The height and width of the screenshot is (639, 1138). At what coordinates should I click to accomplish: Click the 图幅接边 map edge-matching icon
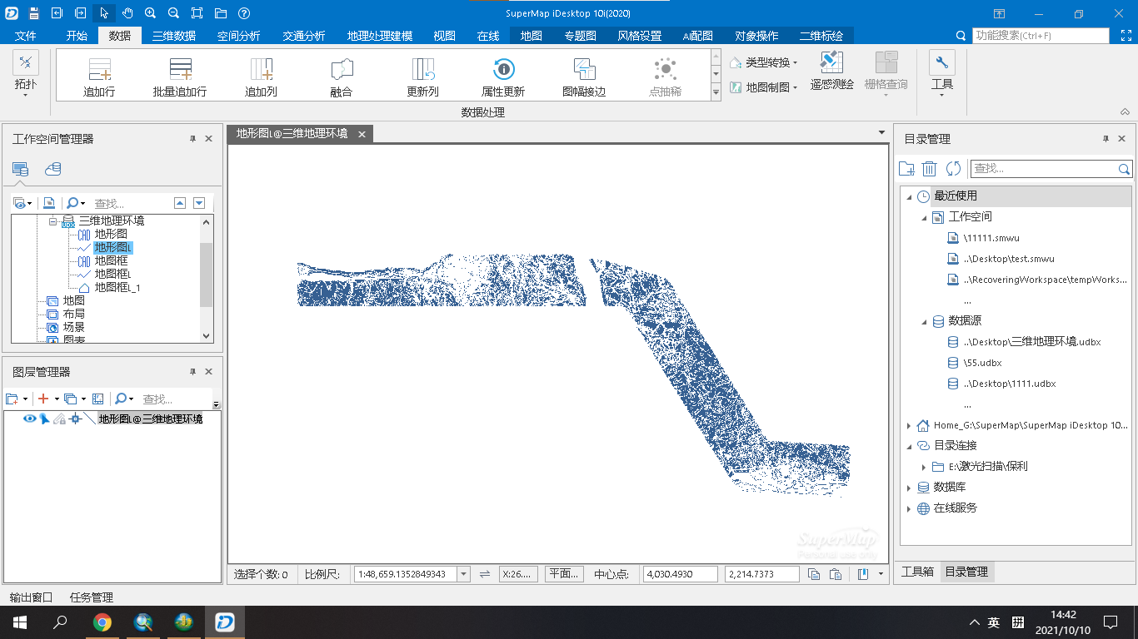(x=584, y=70)
